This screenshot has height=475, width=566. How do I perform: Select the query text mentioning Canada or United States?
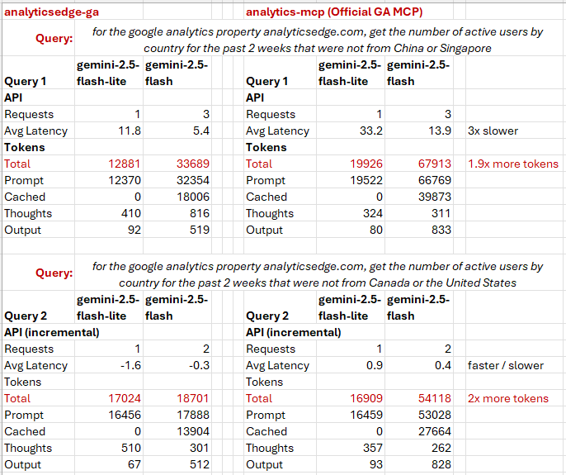click(317, 274)
